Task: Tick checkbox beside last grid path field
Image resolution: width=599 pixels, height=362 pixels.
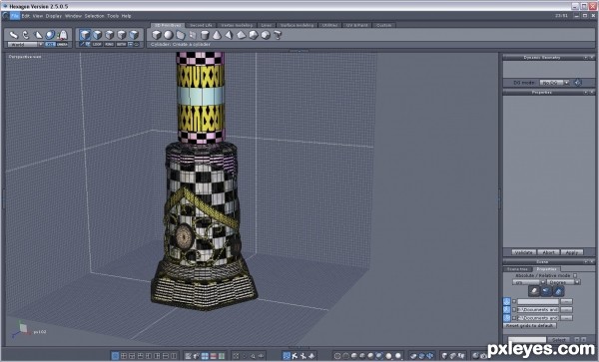Action: [514, 318]
